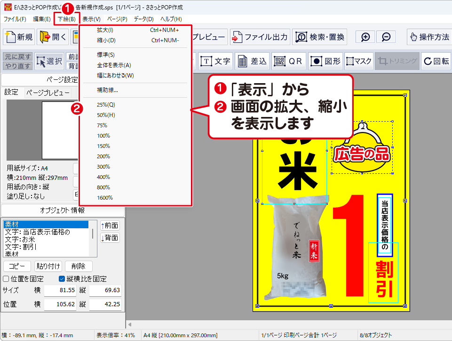Click the zoom-out magnifier icon
This screenshot has width=452, height=341.
click(386, 37)
